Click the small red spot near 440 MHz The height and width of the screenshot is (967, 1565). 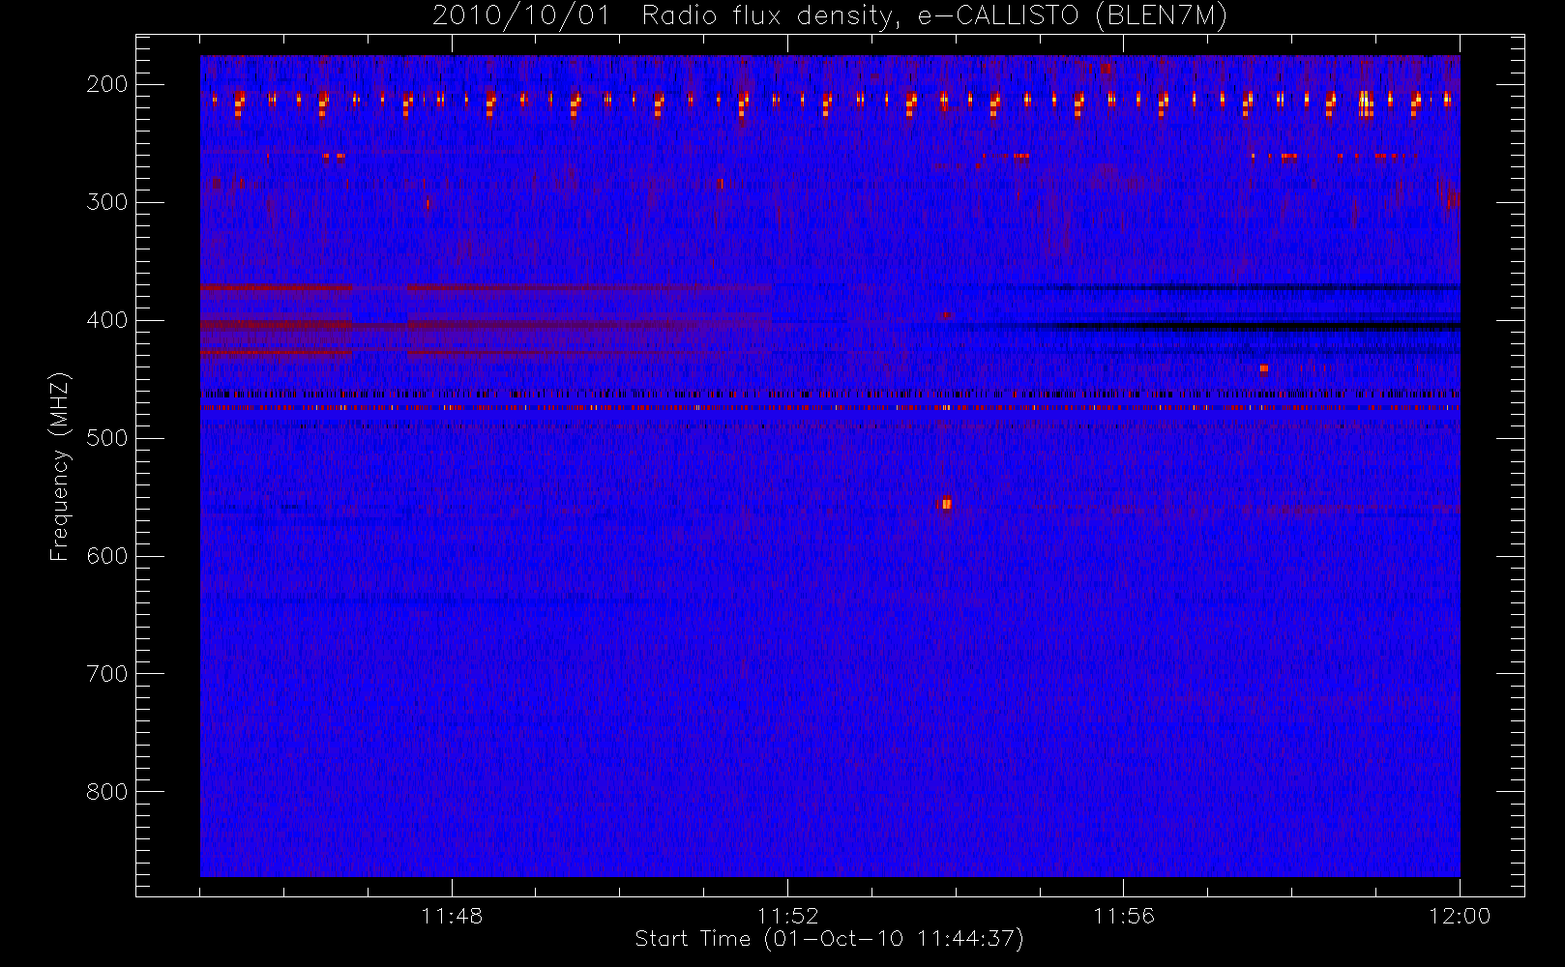[x=1263, y=368]
